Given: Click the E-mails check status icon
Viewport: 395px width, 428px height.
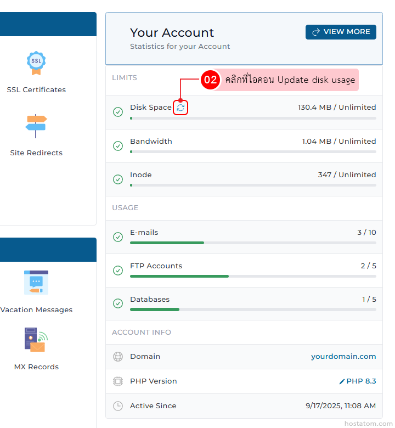Looking at the screenshot, I should tap(118, 237).
